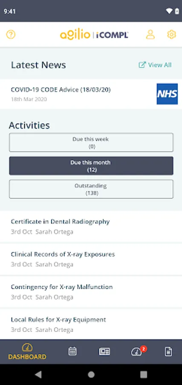
Task: Open the help question mark icon
Action: click(11, 34)
